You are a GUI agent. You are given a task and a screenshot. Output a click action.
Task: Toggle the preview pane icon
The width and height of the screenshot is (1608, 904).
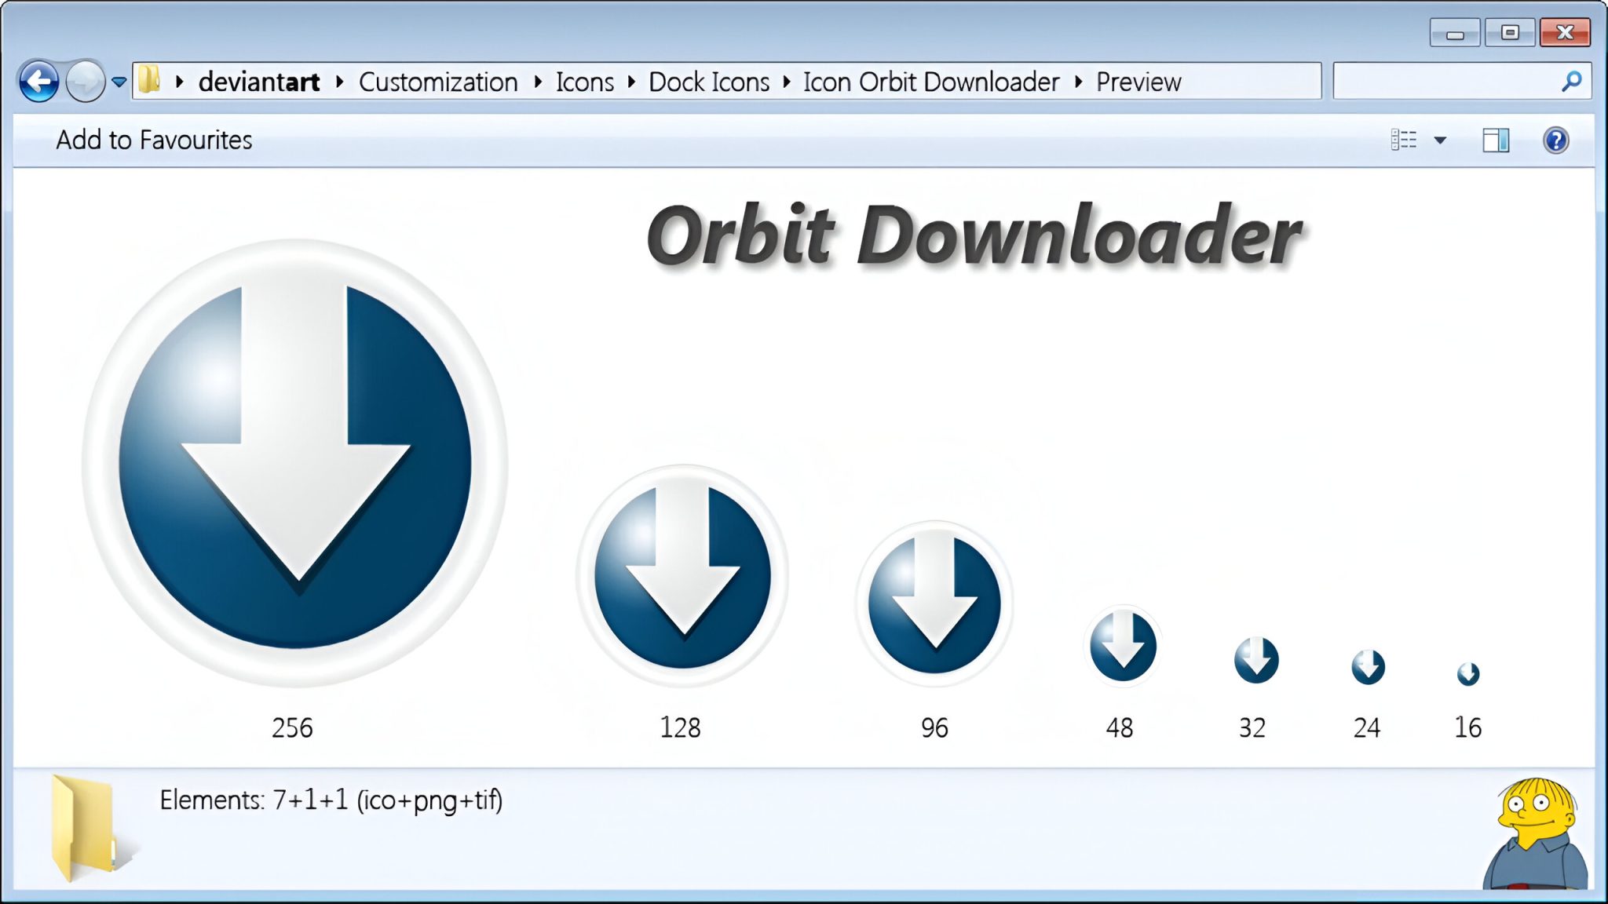[x=1496, y=140]
